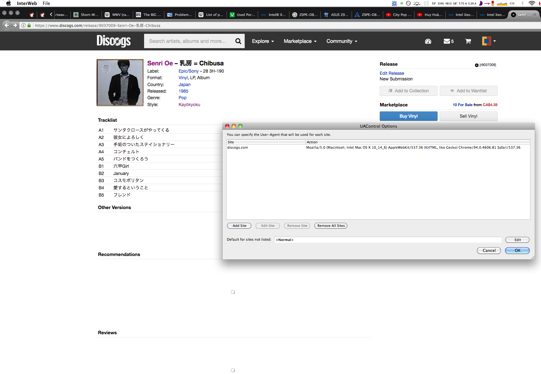Image resolution: width=541 pixels, height=374 pixels.
Task: Click the green dot status menu bar icon
Action: point(402,3)
